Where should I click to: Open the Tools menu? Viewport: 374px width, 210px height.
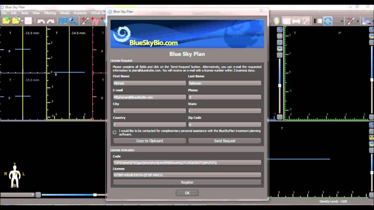click(24, 13)
